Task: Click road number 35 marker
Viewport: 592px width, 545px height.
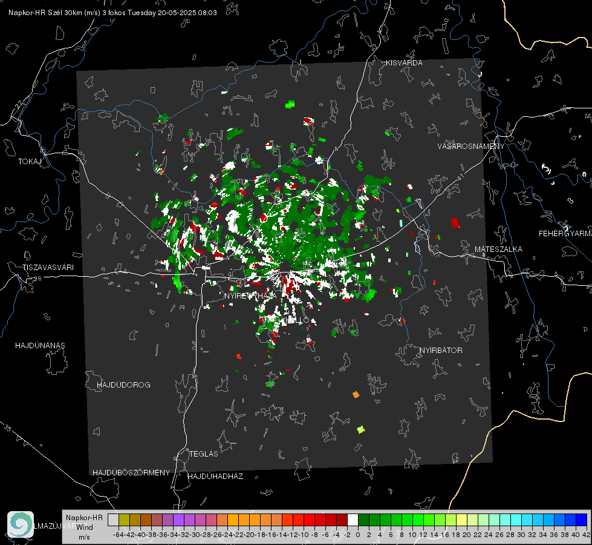Action: click(7, 429)
